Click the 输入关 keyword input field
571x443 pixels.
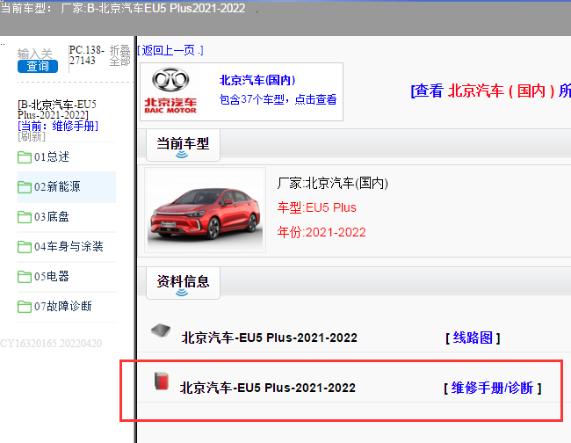click(x=35, y=54)
